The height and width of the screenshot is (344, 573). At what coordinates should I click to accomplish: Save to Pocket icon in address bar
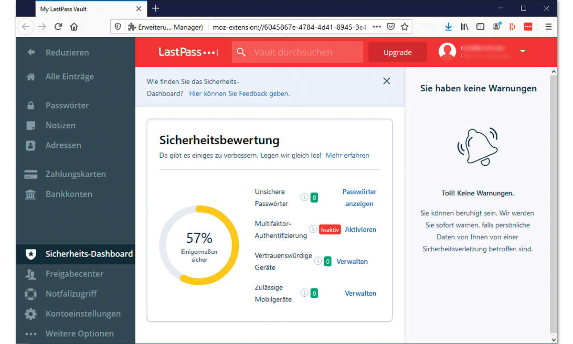[x=391, y=27]
